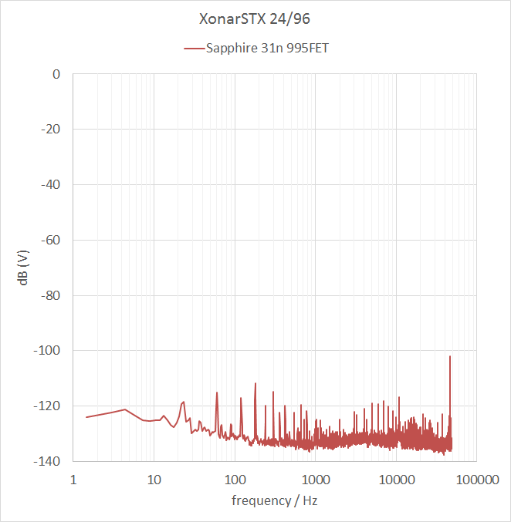Click the -140 vertical axis label
511x522 pixels.
46,461
